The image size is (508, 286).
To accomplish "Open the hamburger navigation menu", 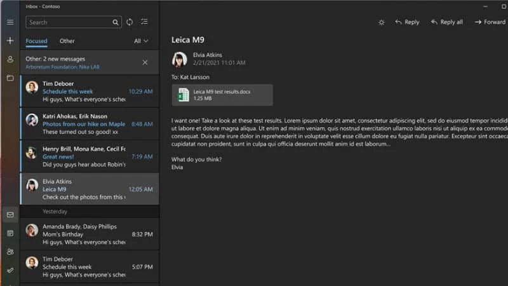I will 10,22.
